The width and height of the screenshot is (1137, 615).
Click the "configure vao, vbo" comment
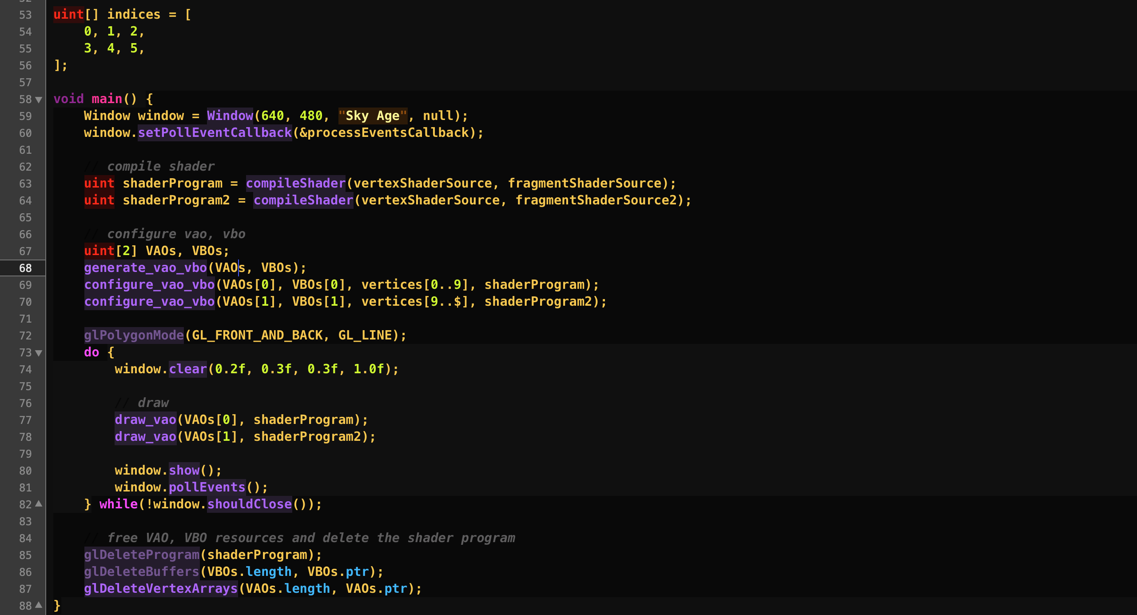tap(176, 234)
